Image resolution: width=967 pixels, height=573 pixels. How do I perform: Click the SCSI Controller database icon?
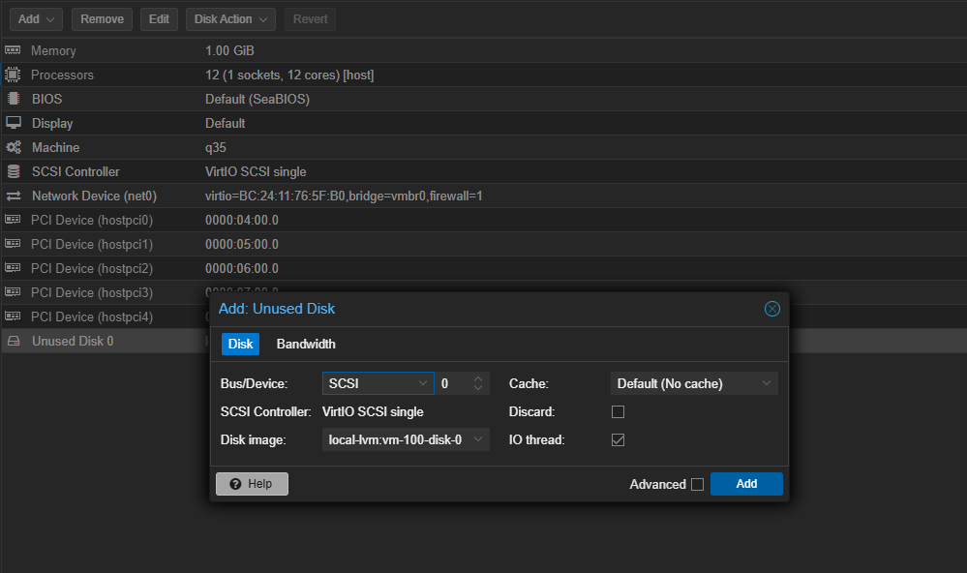(x=13, y=171)
